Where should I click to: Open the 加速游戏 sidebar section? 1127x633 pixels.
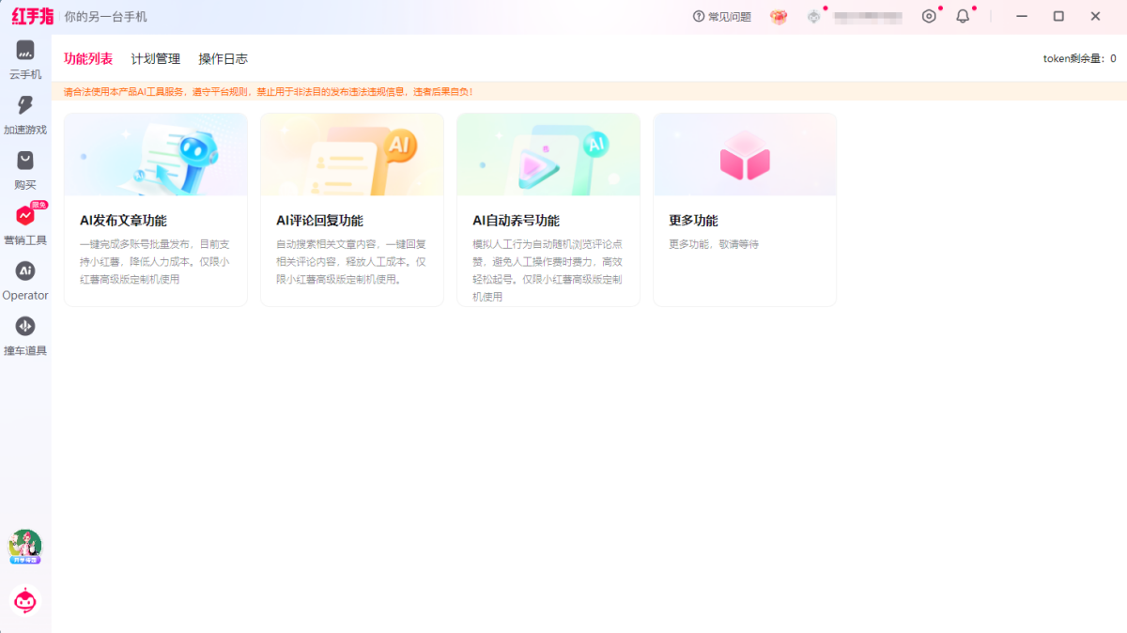coord(25,115)
